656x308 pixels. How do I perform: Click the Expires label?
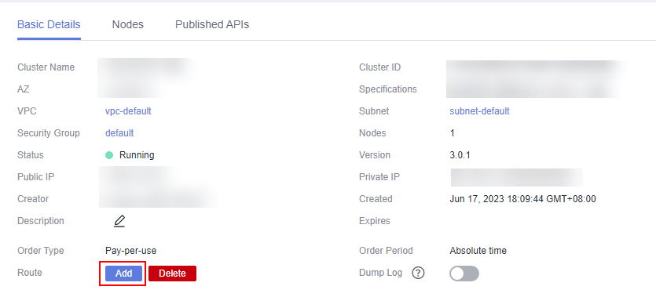point(375,221)
